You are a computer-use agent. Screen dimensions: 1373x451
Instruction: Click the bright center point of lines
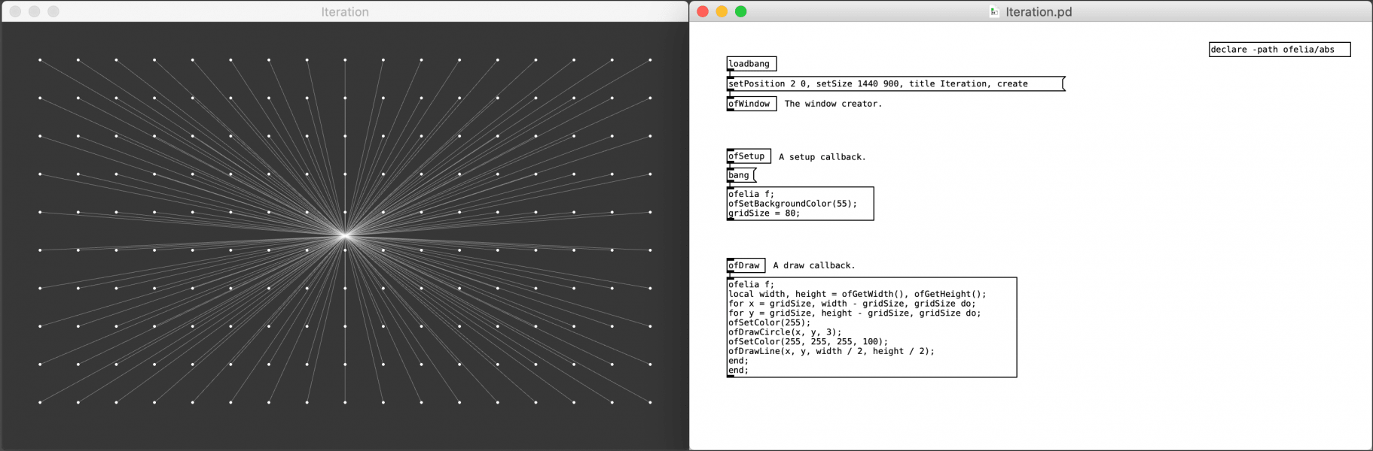coord(345,236)
